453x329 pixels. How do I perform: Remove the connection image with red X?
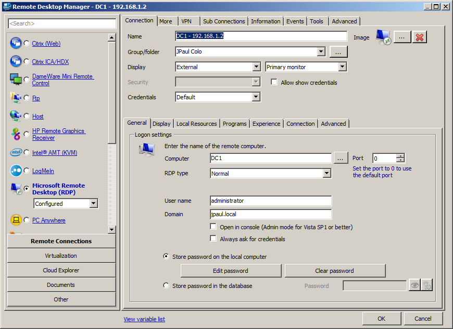coord(420,37)
